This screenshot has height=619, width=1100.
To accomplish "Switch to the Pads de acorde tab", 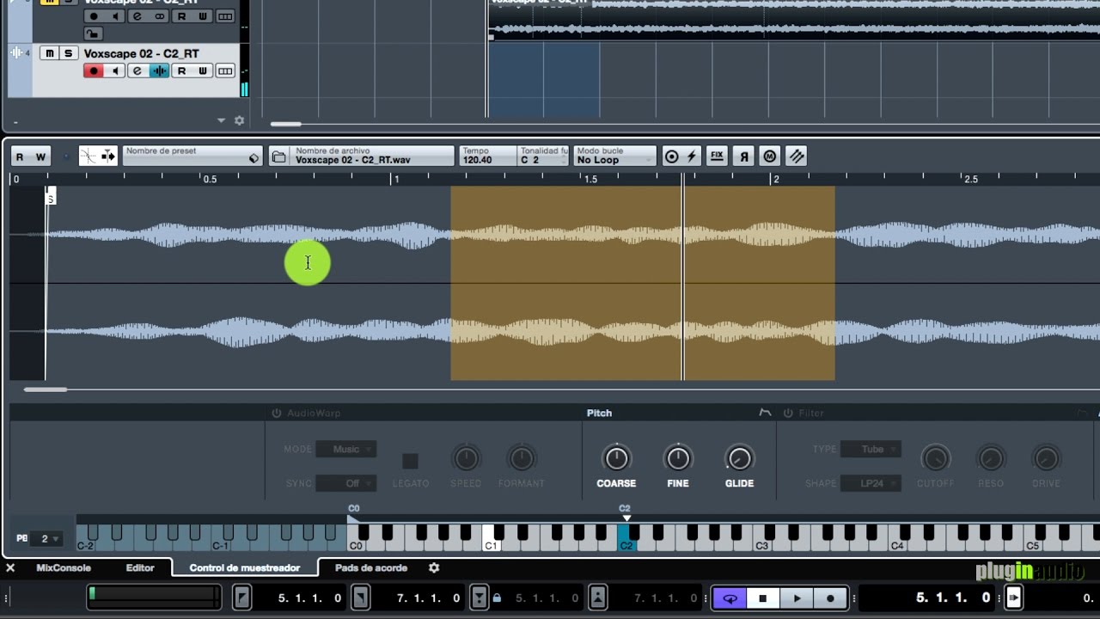I will coord(371,567).
